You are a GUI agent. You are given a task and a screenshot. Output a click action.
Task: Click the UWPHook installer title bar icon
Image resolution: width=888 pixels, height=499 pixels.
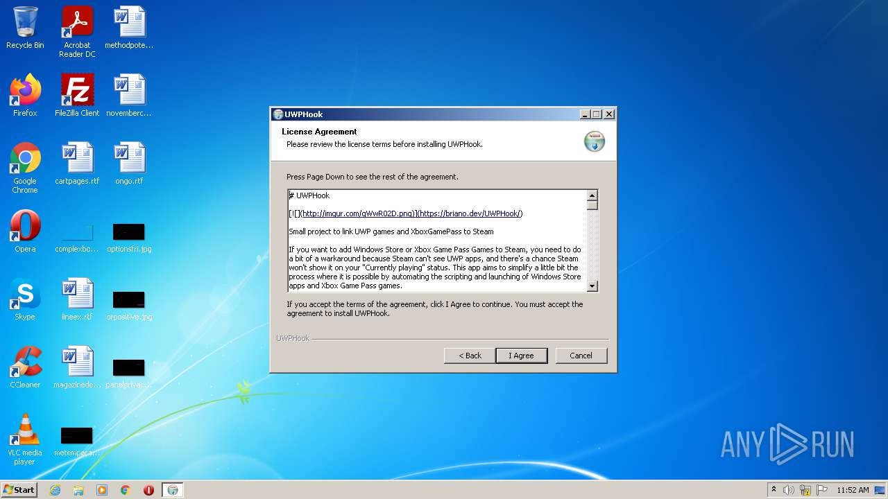tap(278, 114)
